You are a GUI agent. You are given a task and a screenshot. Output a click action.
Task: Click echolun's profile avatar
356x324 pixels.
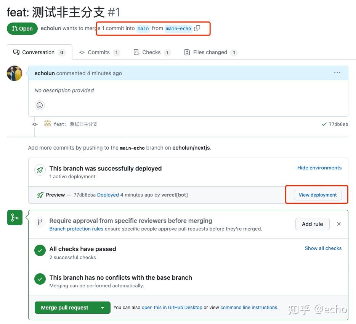point(14,73)
